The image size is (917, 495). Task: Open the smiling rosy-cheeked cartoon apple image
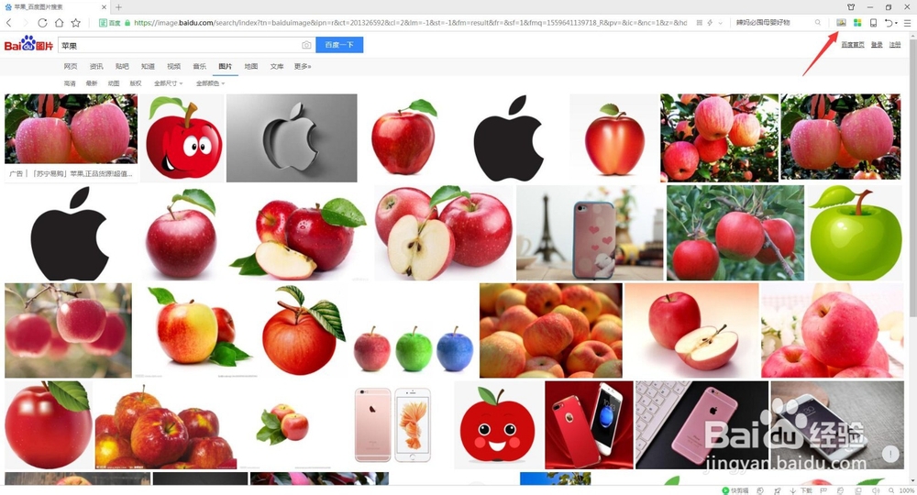498,424
